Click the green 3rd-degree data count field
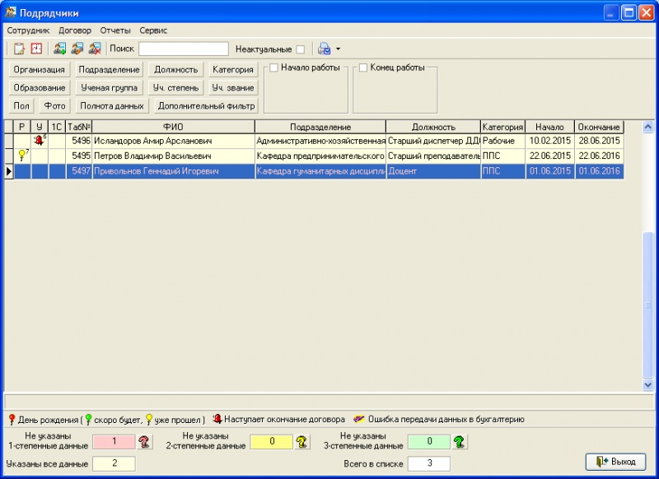The image size is (659, 479). click(429, 442)
